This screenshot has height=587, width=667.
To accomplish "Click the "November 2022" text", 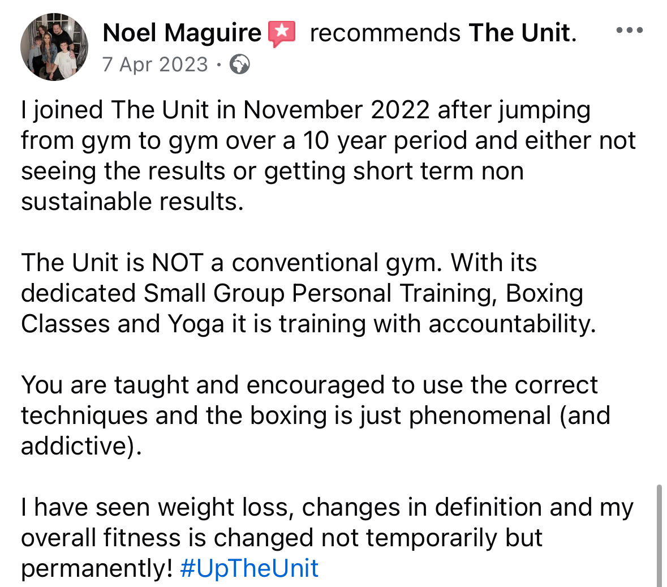I will click(x=337, y=110).
